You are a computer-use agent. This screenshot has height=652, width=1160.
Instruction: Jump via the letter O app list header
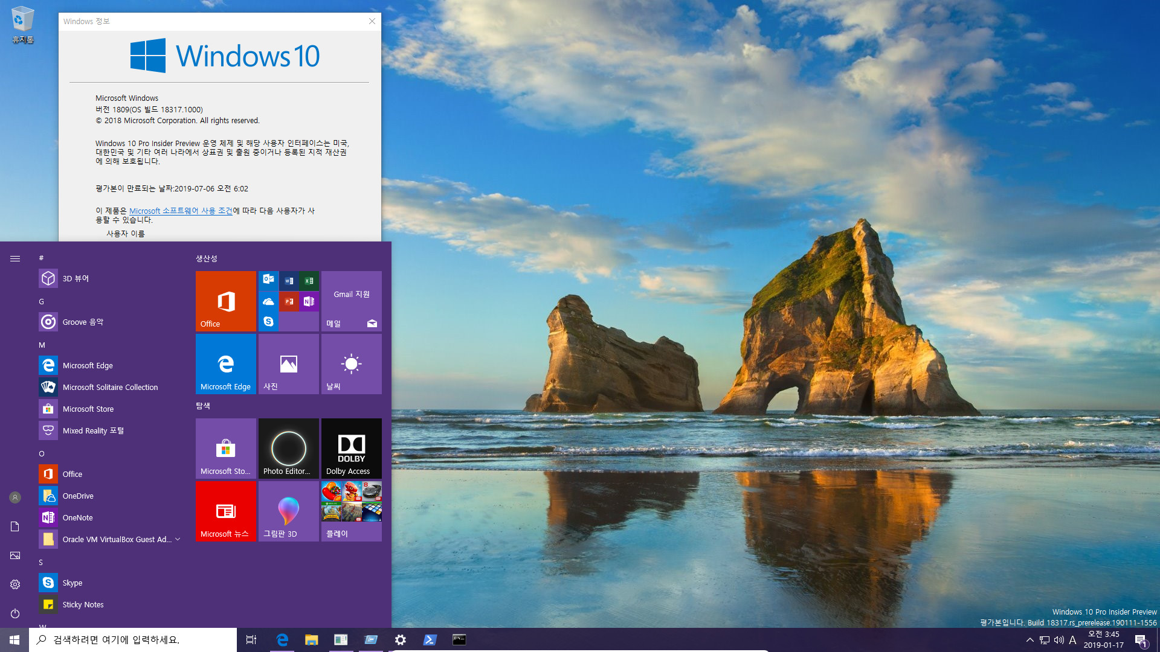pyautogui.click(x=42, y=453)
